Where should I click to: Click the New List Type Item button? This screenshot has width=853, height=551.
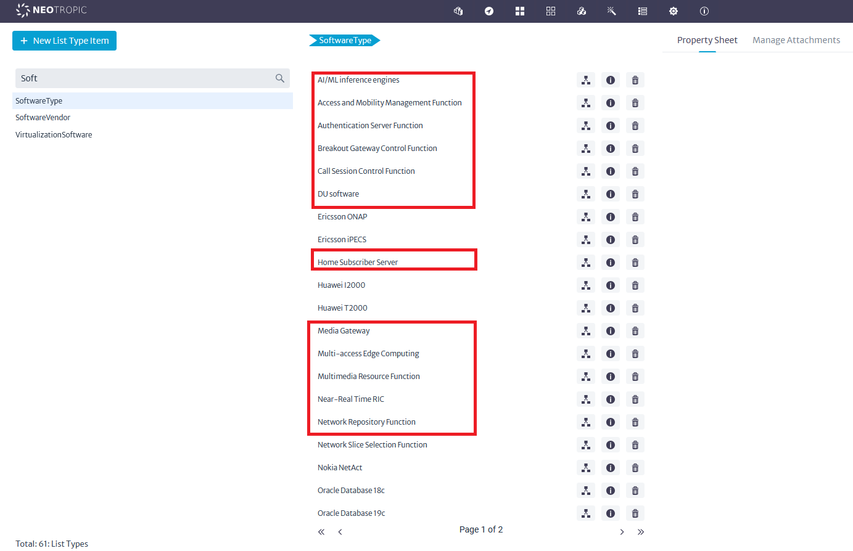tap(64, 41)
